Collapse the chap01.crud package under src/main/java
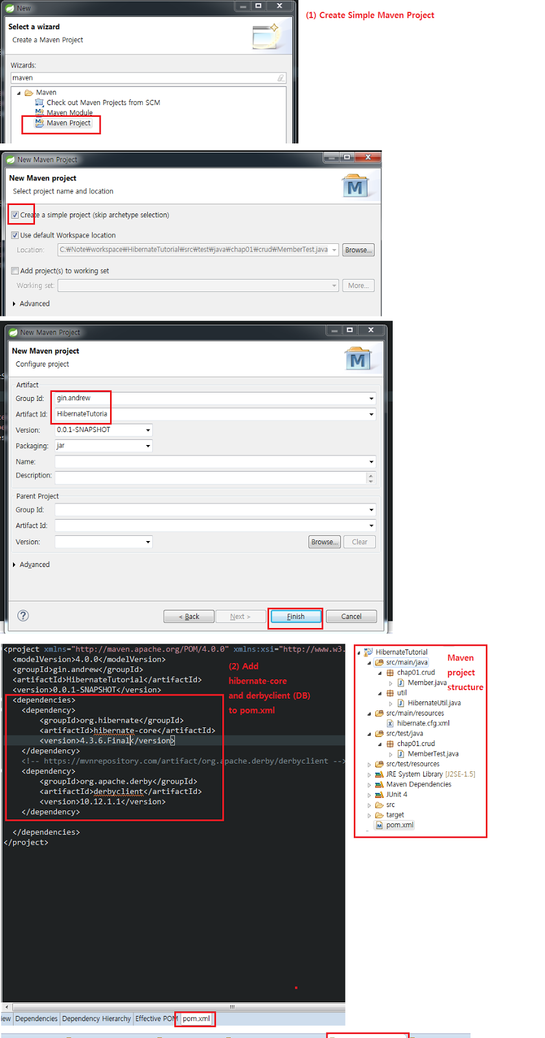The height and width of the screenshot is (1038, 545). [380, 673]
